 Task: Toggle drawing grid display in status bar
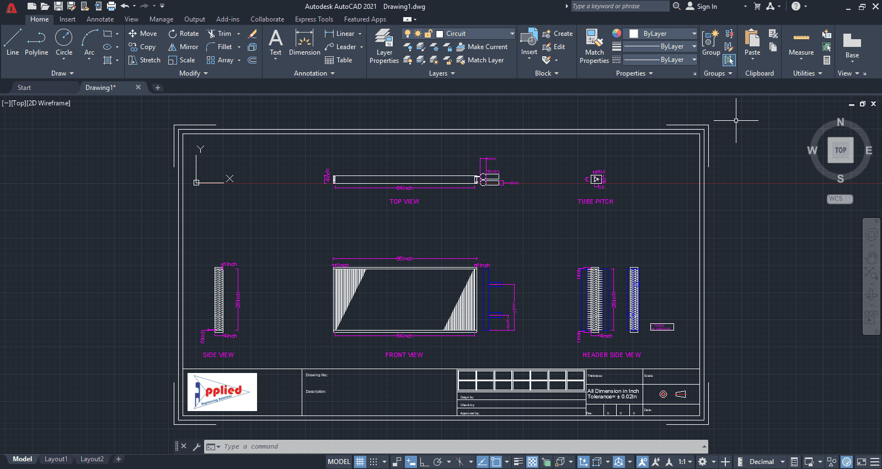[x=360, y=462]
